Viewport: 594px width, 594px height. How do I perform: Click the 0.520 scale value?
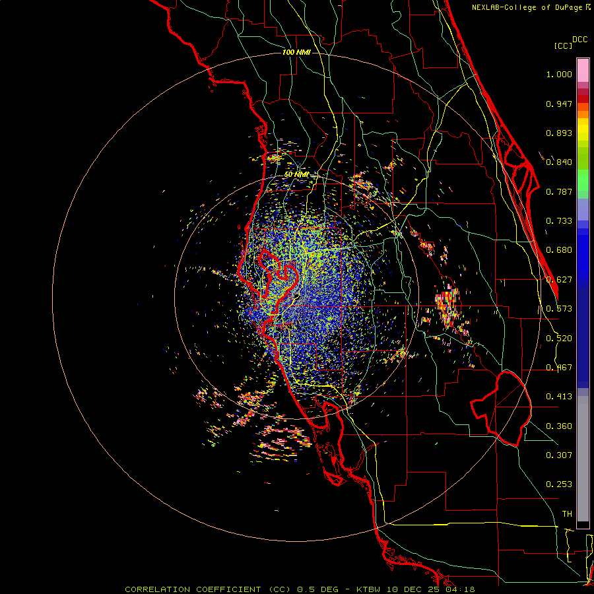(559, 339)
